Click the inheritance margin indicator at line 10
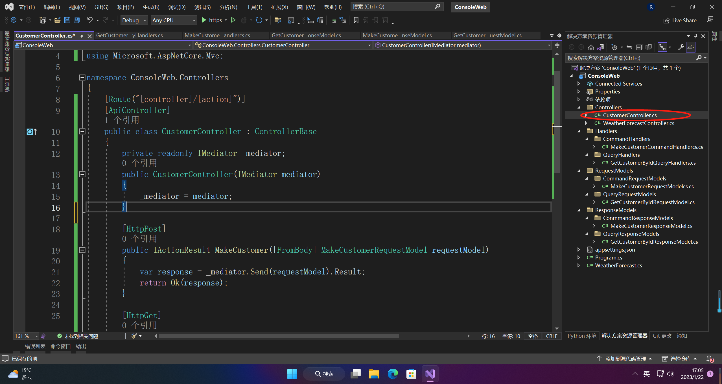 point(32,132)
